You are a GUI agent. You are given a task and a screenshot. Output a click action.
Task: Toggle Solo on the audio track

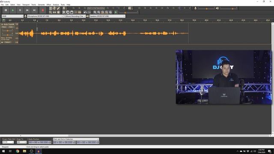pyautogui.click(x=11, y=27)
